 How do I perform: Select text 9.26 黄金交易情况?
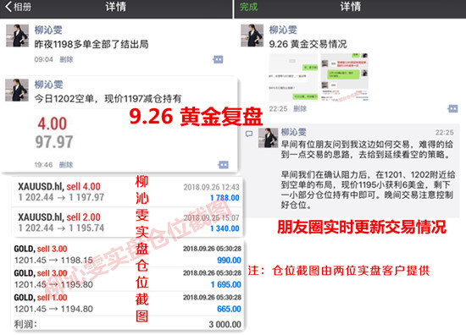click(308, 44)
